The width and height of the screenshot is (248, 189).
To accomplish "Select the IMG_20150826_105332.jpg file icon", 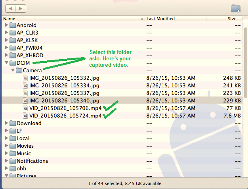I will [x=25, y=78].
